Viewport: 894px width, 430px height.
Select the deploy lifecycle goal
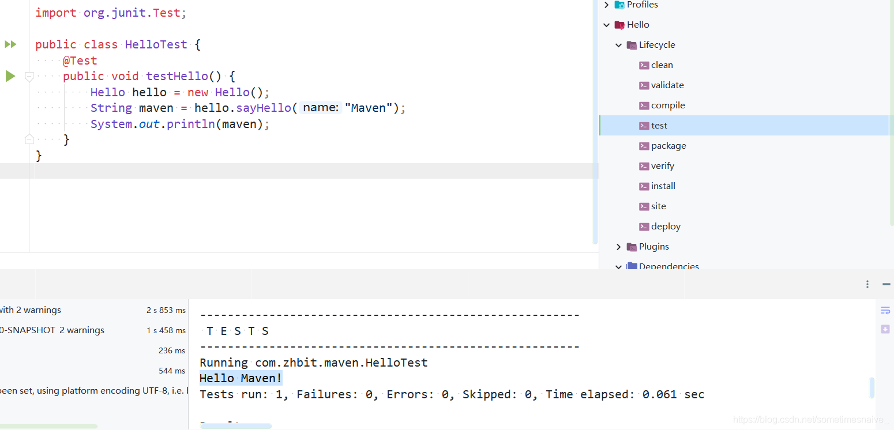pyautogui.click(x=746, y=227)
